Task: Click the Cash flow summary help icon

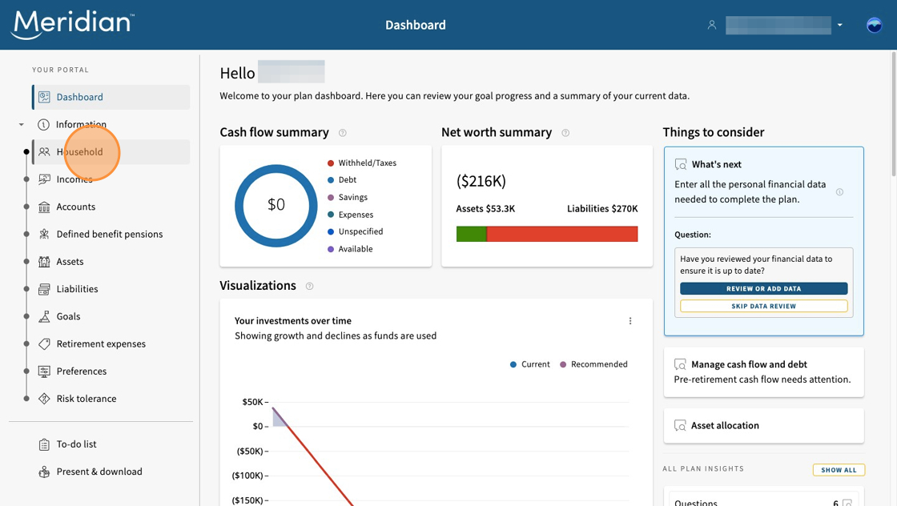Action: point(343,133)
